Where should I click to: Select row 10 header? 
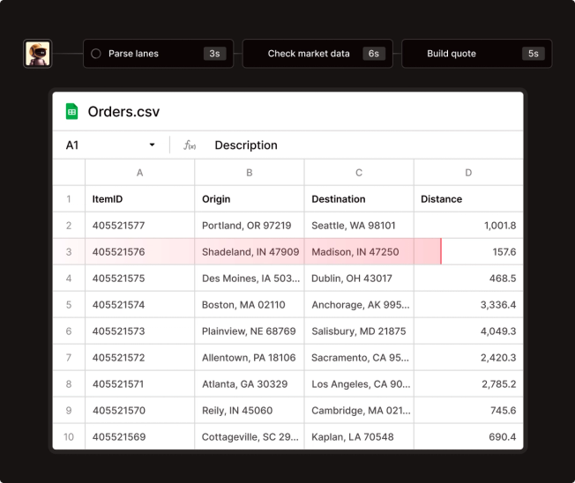coord(69,437)
